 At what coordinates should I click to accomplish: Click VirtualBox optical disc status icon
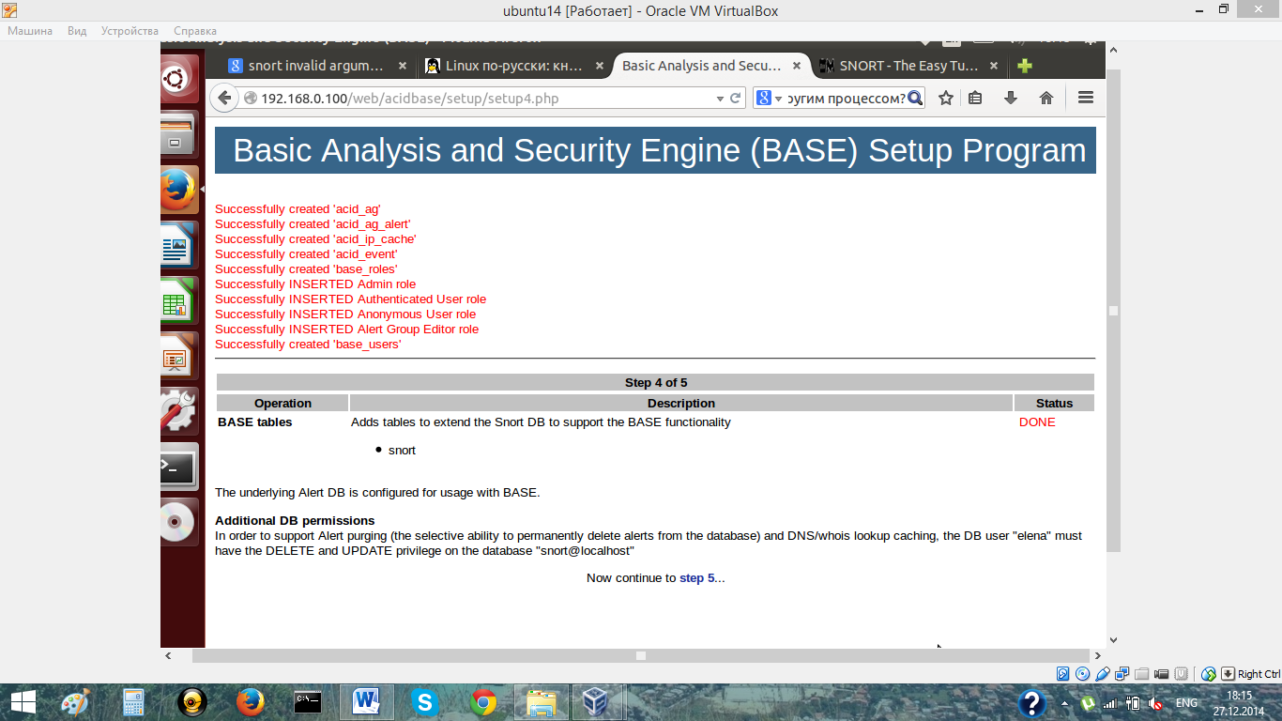tap(1083, 674)
